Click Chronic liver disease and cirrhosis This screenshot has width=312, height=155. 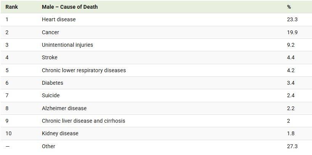84,121
